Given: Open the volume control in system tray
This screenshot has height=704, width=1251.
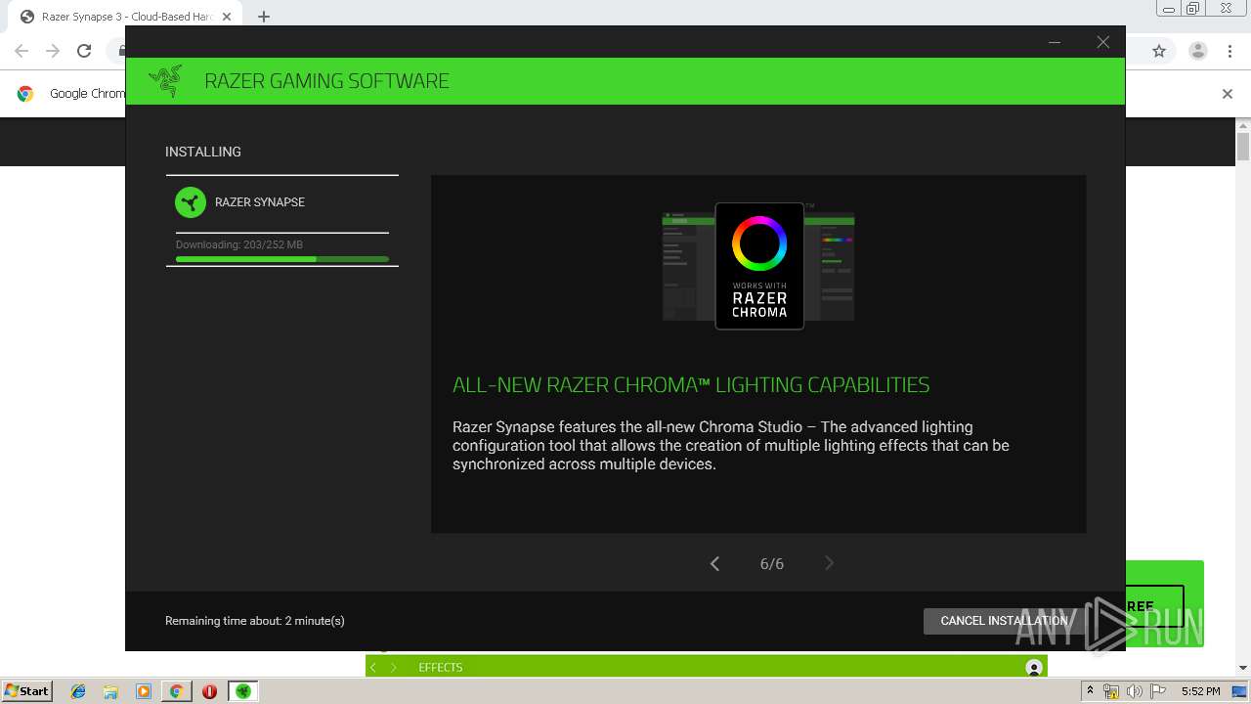Looking at the screenshot, I should tap(1134, 691).
